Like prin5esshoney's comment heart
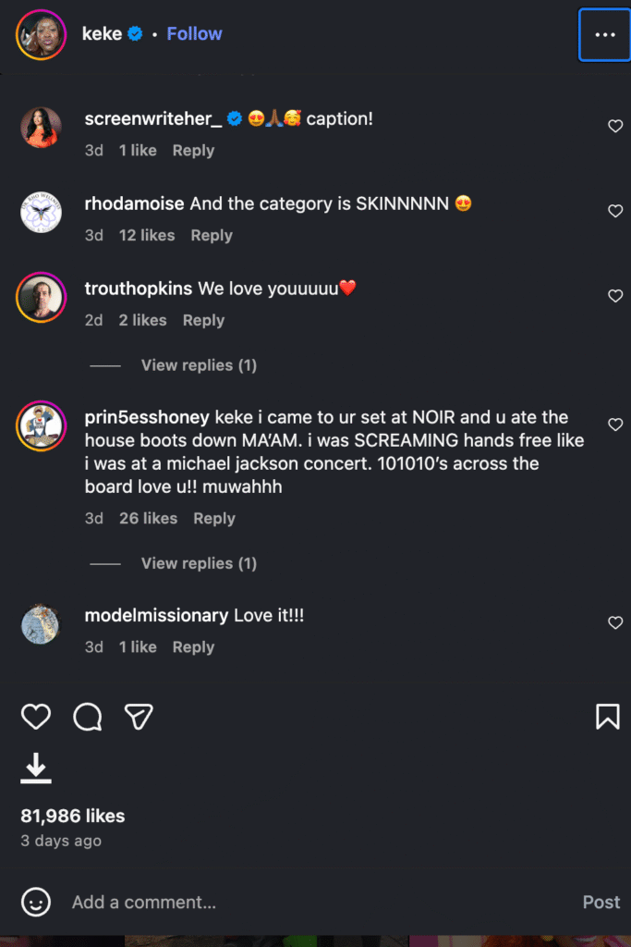This screenshot has width=631, height=947. point(615,424)
